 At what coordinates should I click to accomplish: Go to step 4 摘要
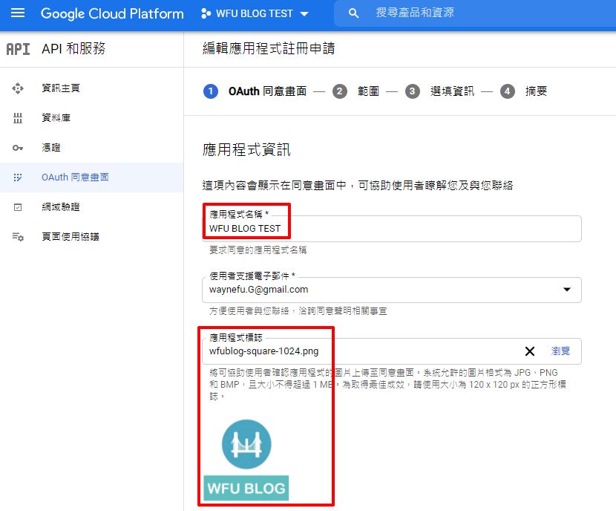[524, 91]
